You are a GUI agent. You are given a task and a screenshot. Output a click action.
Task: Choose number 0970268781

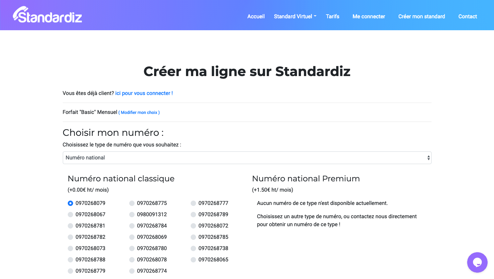coord(70,226)
